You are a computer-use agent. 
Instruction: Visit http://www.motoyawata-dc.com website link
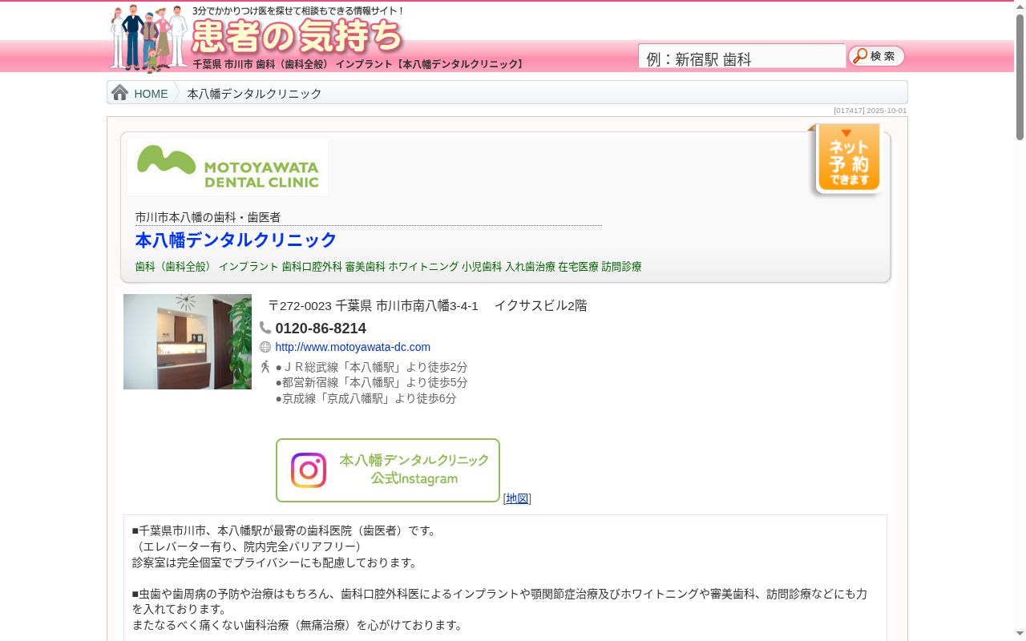pos(353,347)
